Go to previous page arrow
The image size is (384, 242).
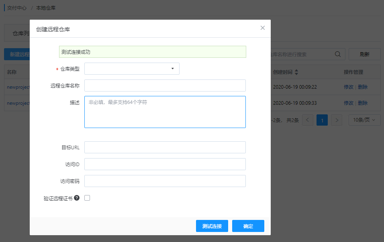coord(308,120)
